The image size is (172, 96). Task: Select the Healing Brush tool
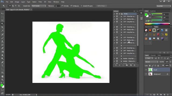2,35
